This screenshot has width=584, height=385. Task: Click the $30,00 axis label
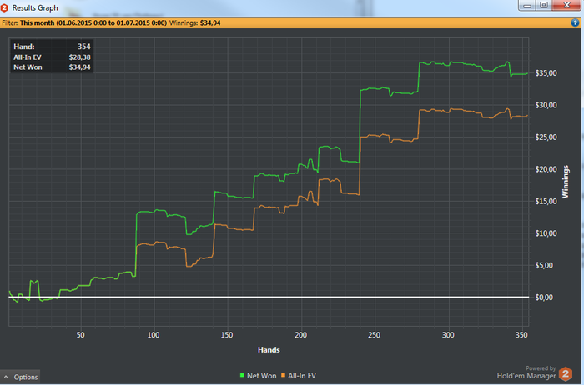pos(546,105)
